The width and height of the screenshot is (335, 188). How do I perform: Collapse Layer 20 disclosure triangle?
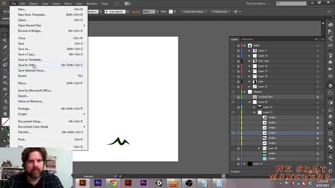coord(249,102)
